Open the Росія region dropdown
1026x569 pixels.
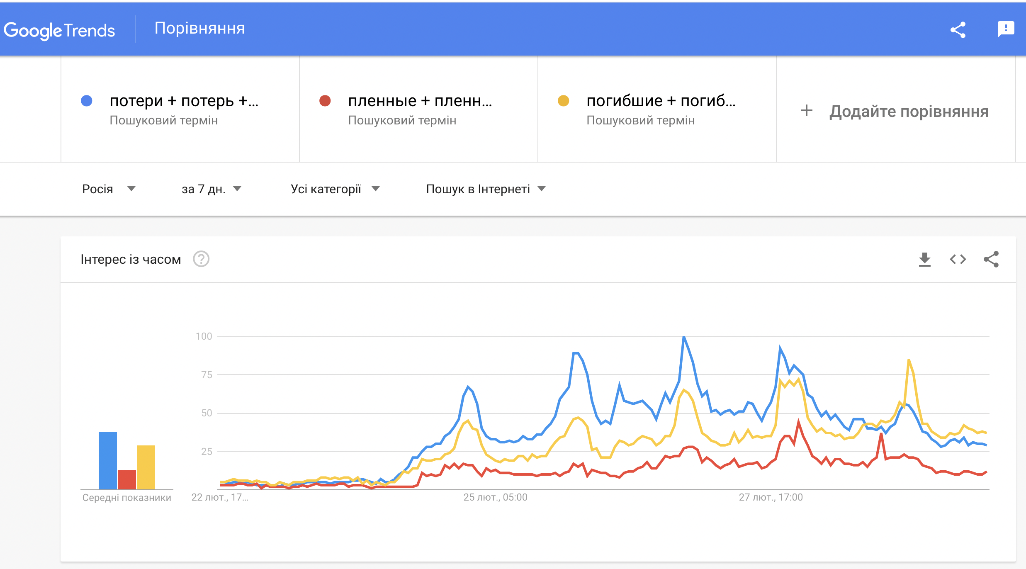pyautogui.click(x=109, y=189)
